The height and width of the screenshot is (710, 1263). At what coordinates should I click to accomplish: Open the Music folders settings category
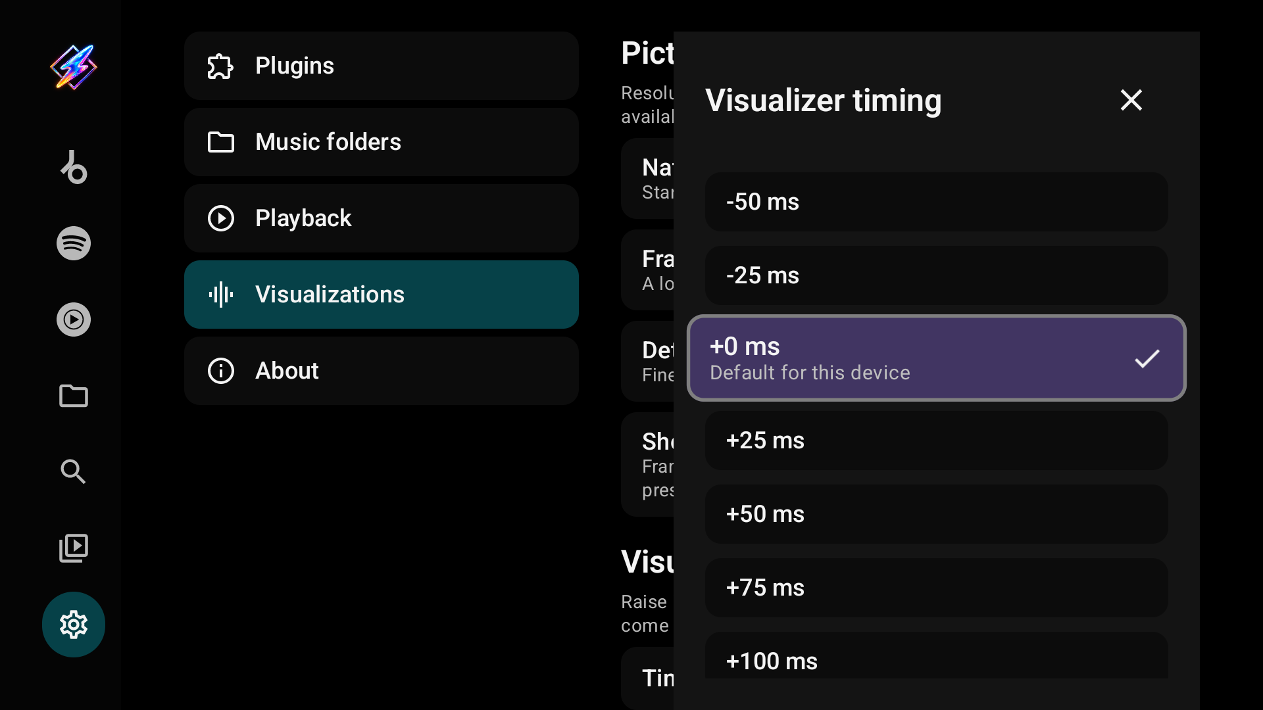[x=382, y=142]
